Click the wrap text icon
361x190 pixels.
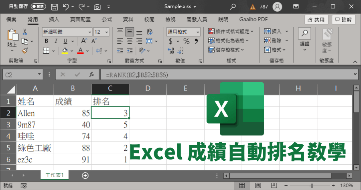(x=150, y=32)
